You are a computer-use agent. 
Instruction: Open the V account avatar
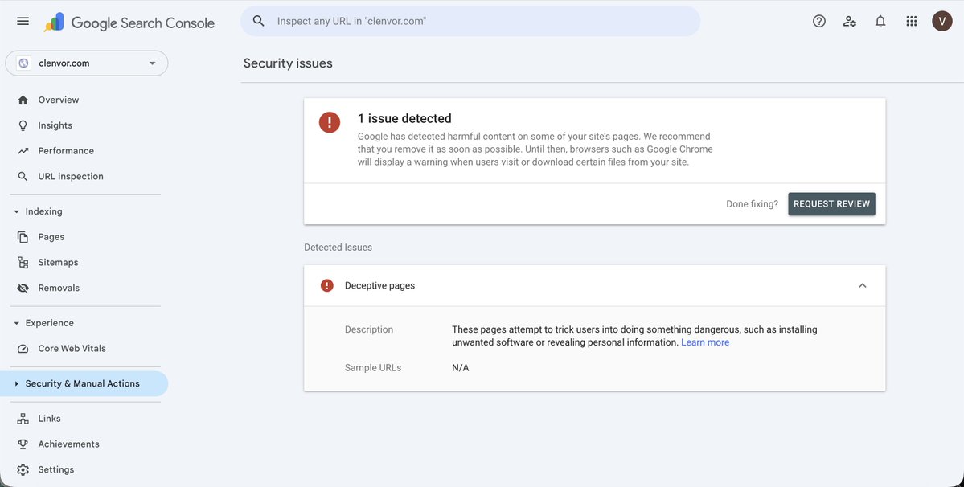click(x=941, y=21)
